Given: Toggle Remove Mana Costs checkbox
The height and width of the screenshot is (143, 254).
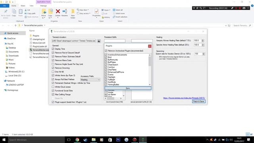Looking at the screenshot, I should click(53, 60).
